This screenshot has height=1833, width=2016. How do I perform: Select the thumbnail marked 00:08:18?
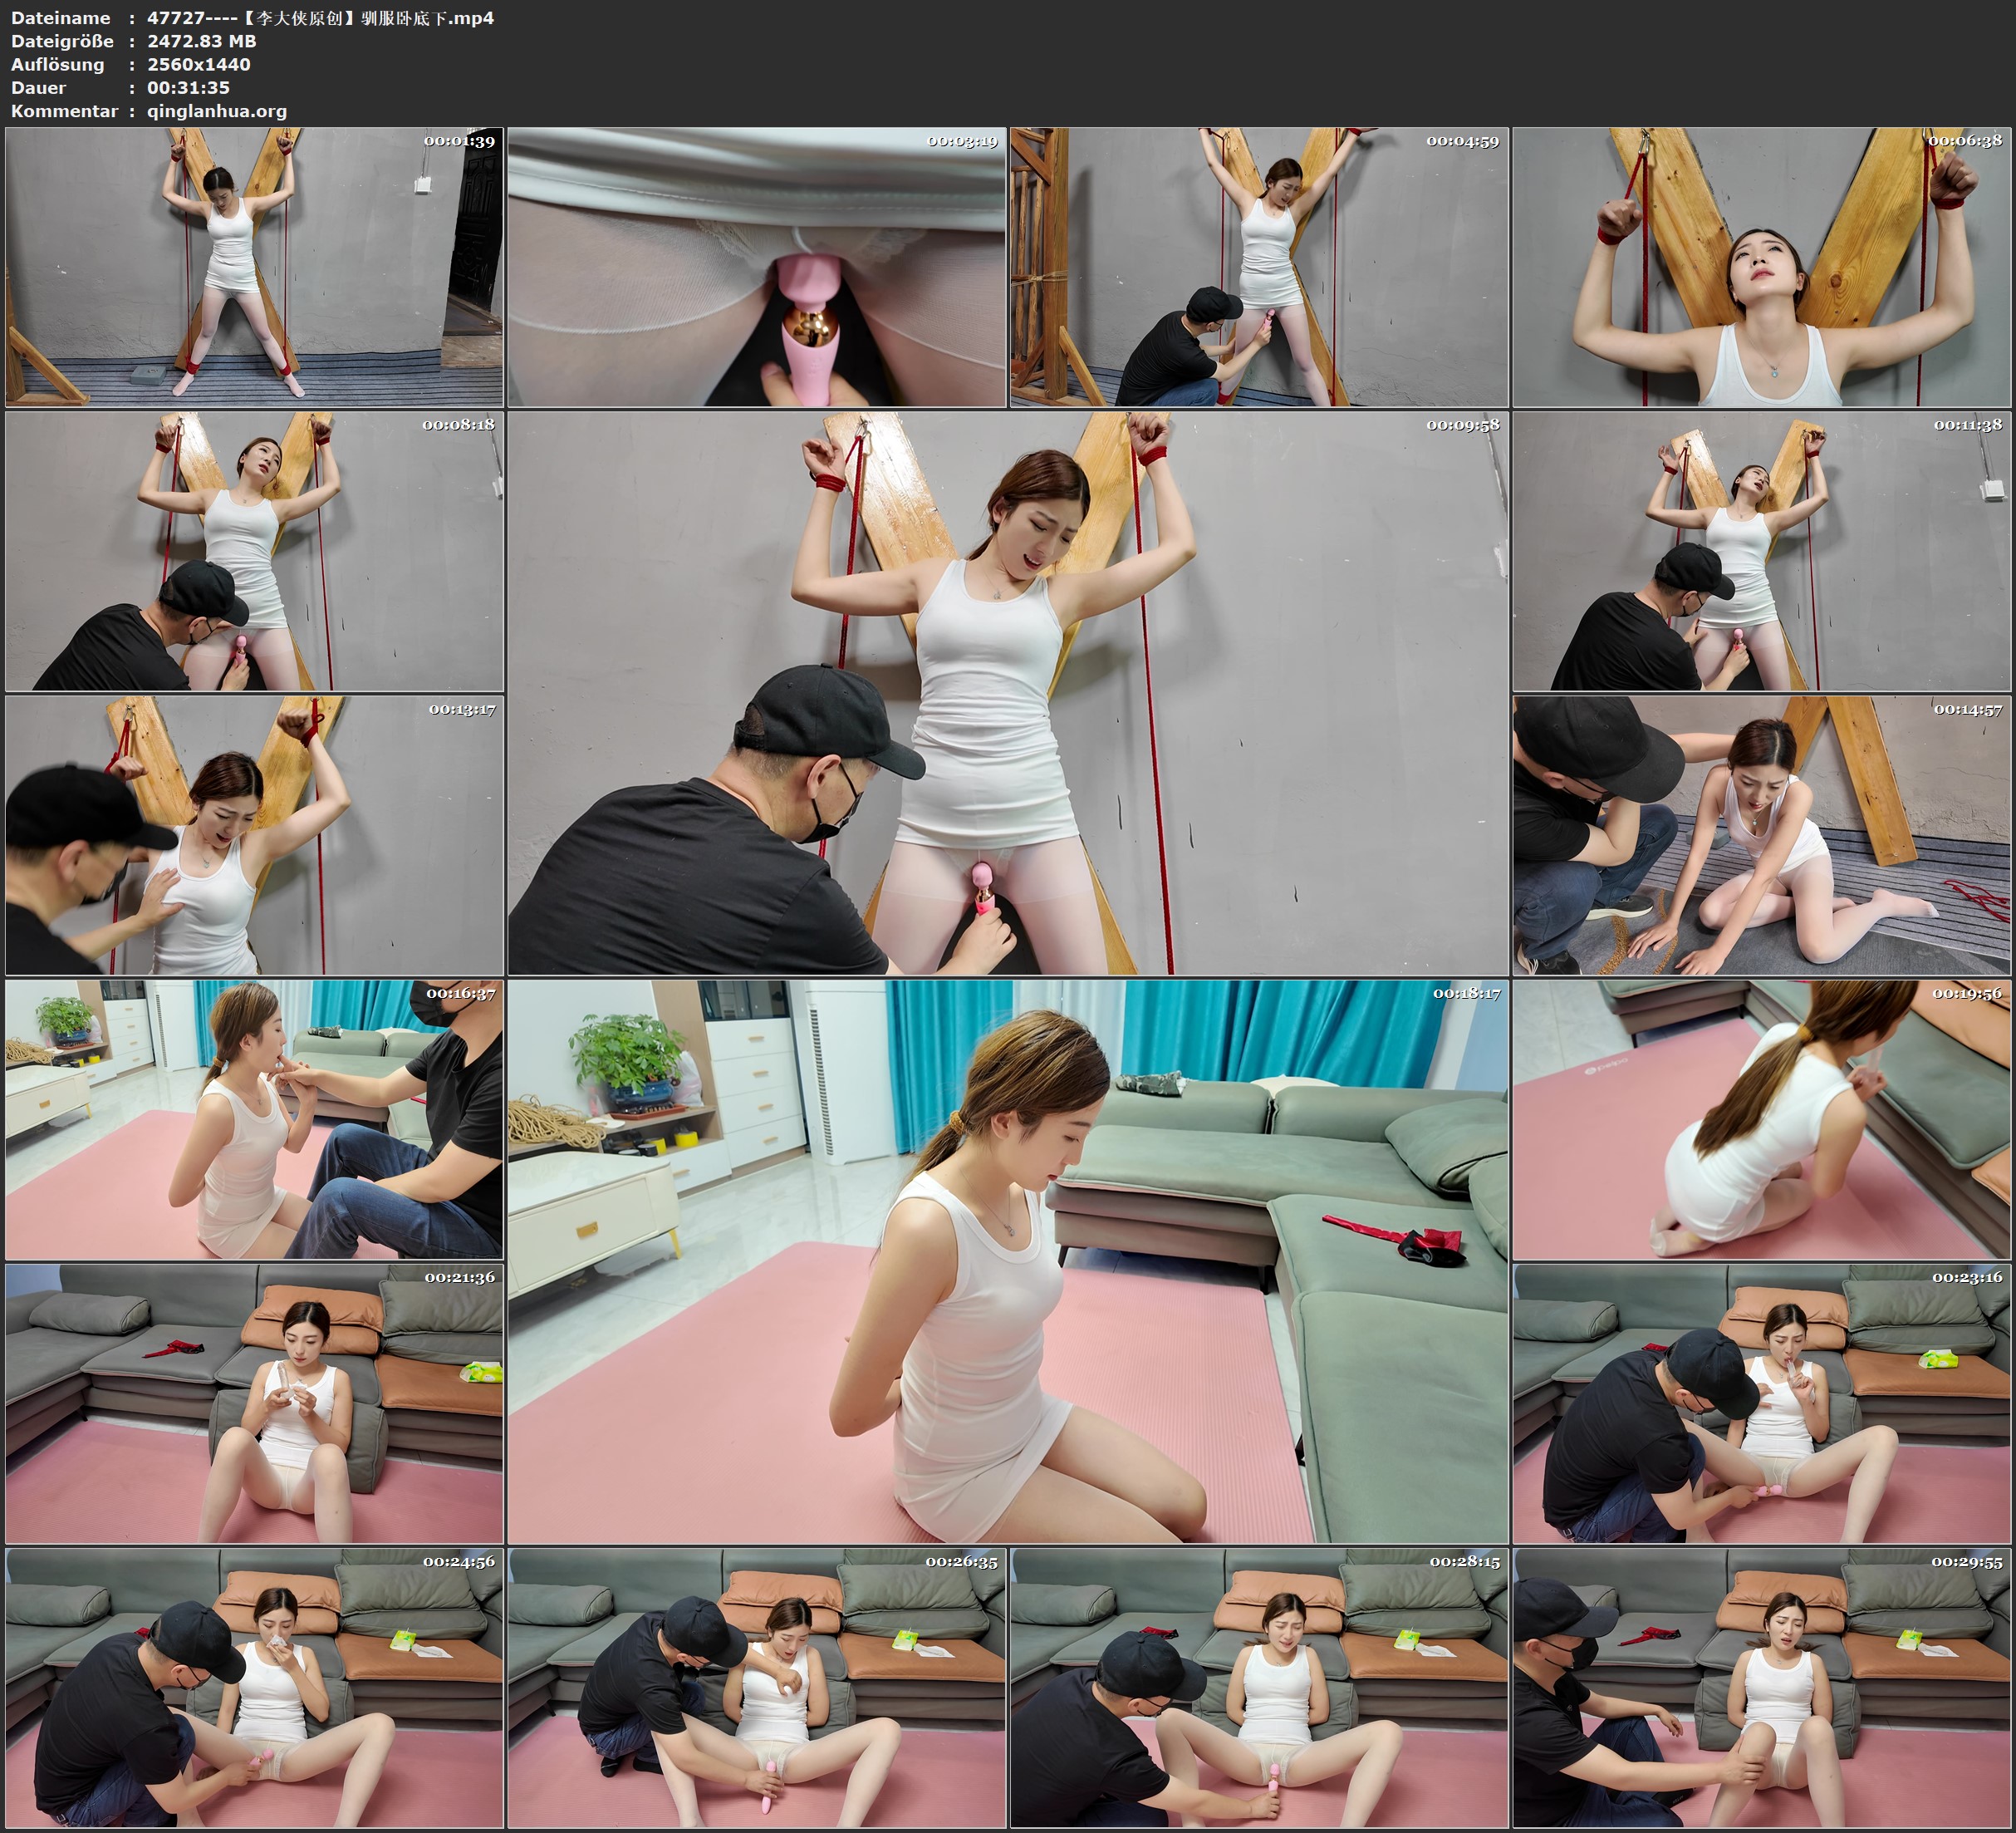(254, 551)
